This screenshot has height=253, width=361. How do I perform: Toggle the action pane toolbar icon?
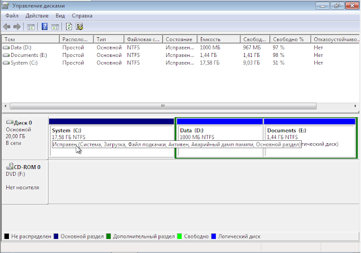[x=55, y=27]
